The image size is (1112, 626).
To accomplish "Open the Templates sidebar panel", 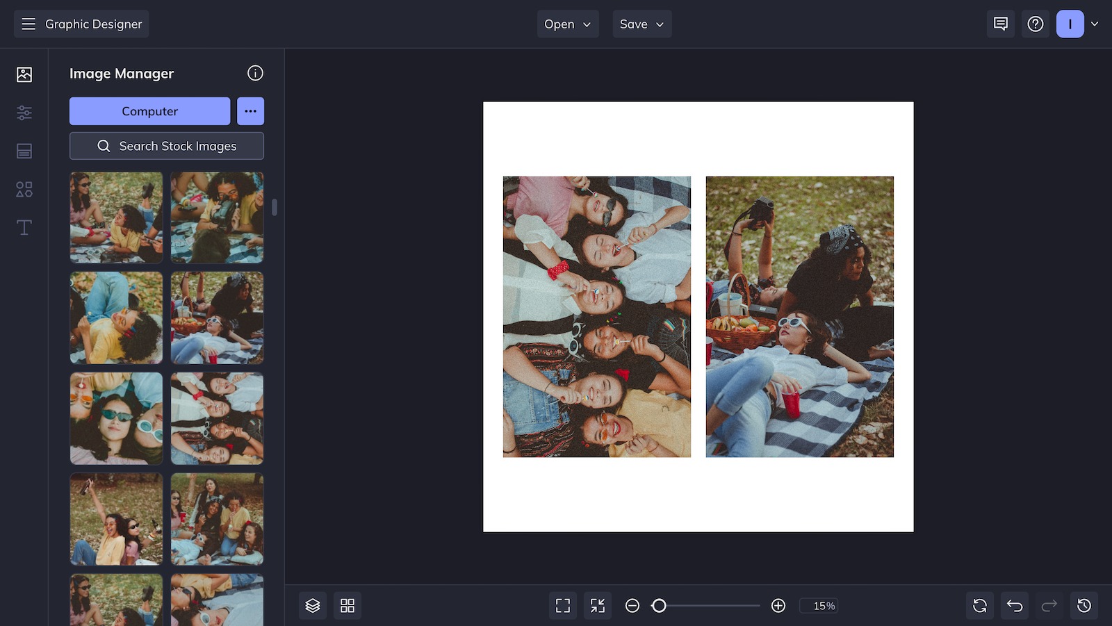I will click(24, 151).
